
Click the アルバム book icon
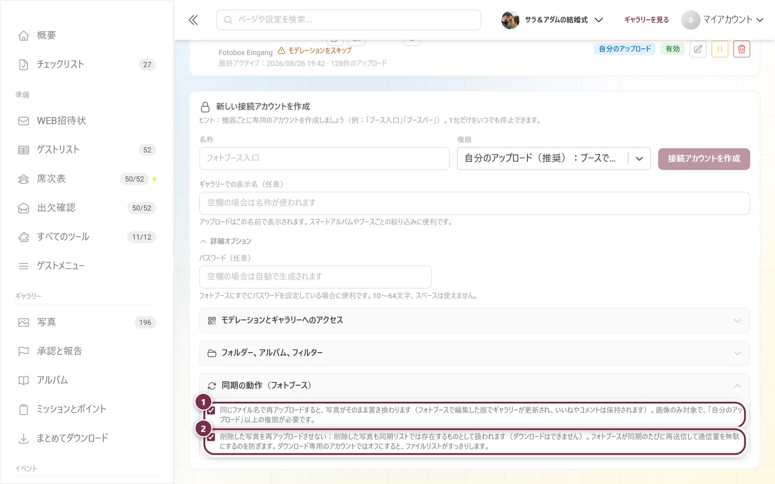point(24,381)
